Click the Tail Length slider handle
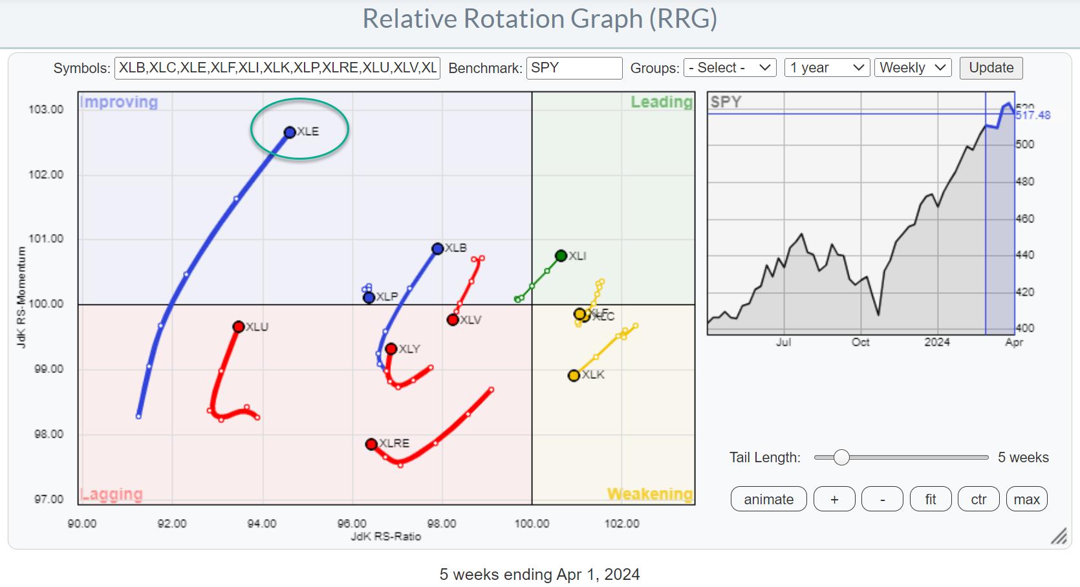Screen dimensions: 1080x587 pos(841,458)
